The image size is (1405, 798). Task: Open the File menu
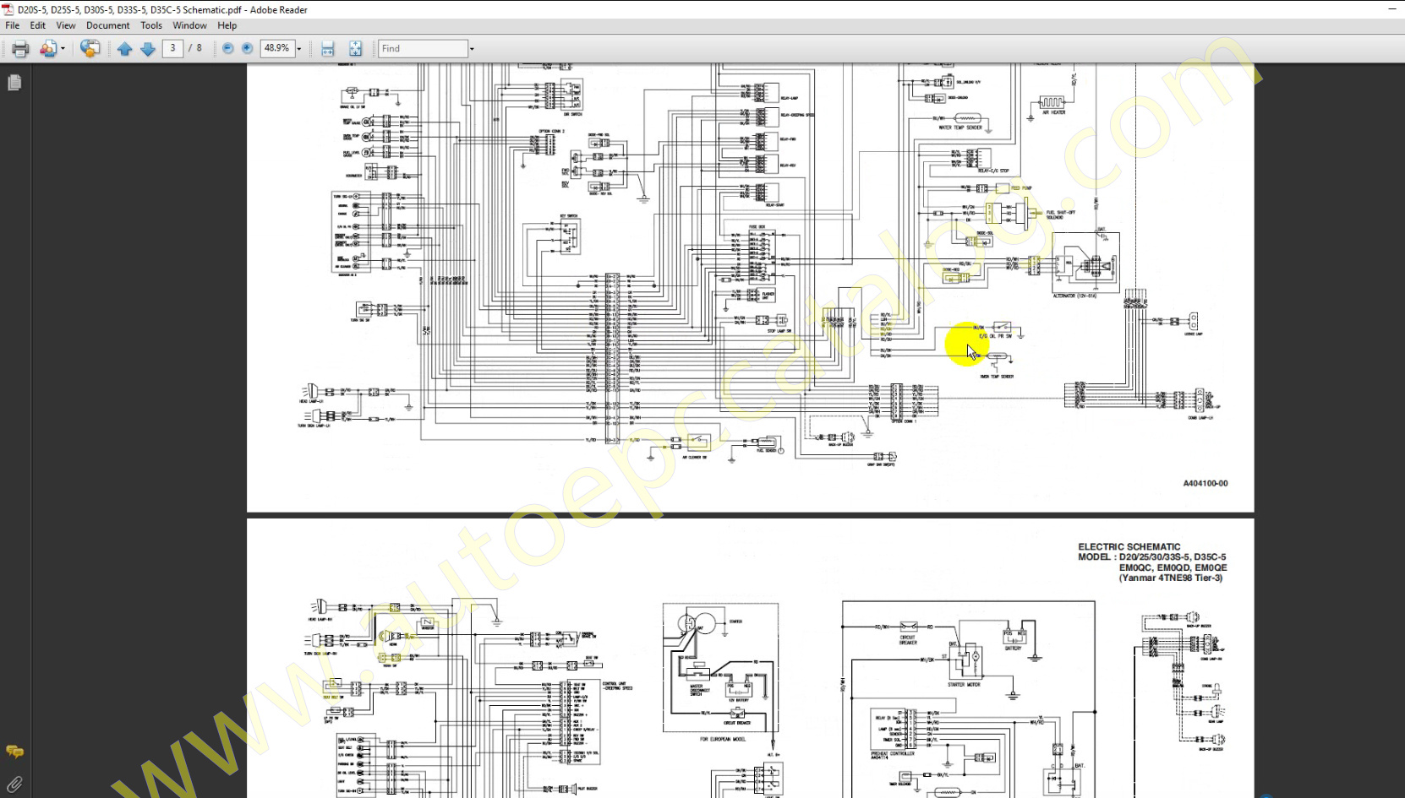click(13, 25)
